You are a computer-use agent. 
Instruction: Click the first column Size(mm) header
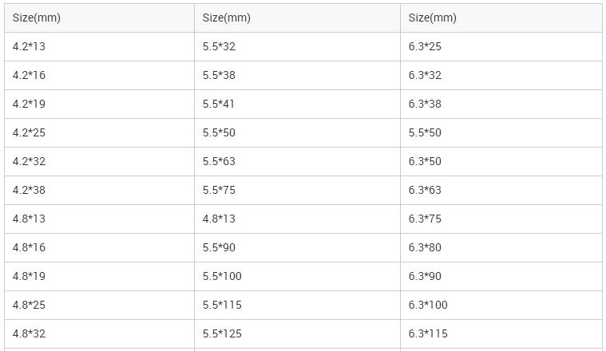pyautogui.click(x=99, y=18)
